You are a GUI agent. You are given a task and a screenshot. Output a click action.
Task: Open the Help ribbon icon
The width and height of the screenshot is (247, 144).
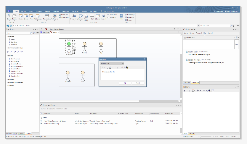coord(121,17)
